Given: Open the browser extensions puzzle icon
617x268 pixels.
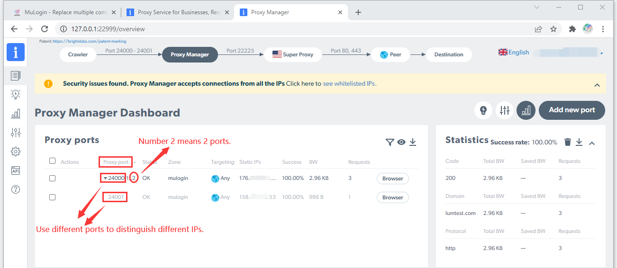Looking at the screenshot, I should (572, 29).
